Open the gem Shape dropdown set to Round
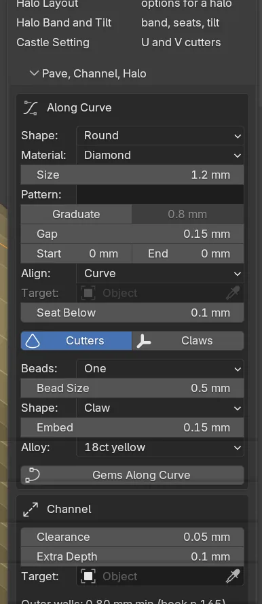 160,136
